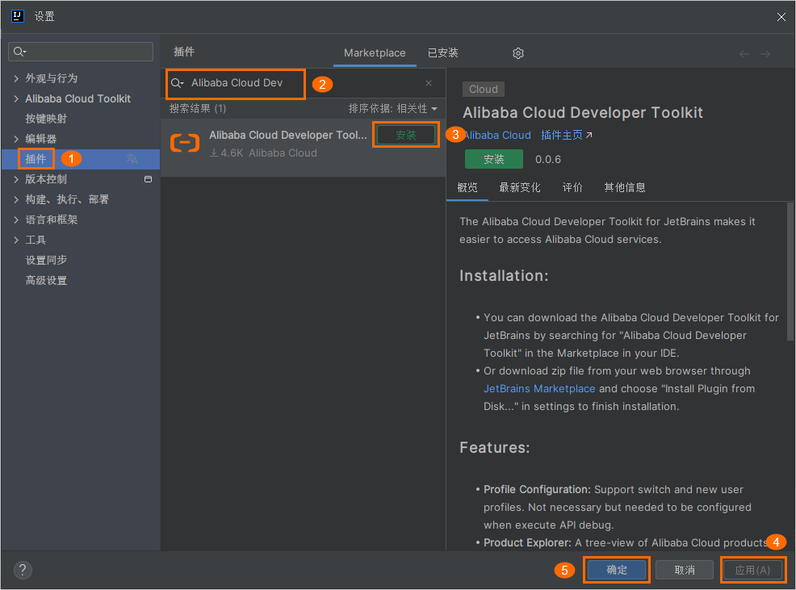Go back with the left arrow
This screenshot has width=796, height=590.
tap(744, 54)
